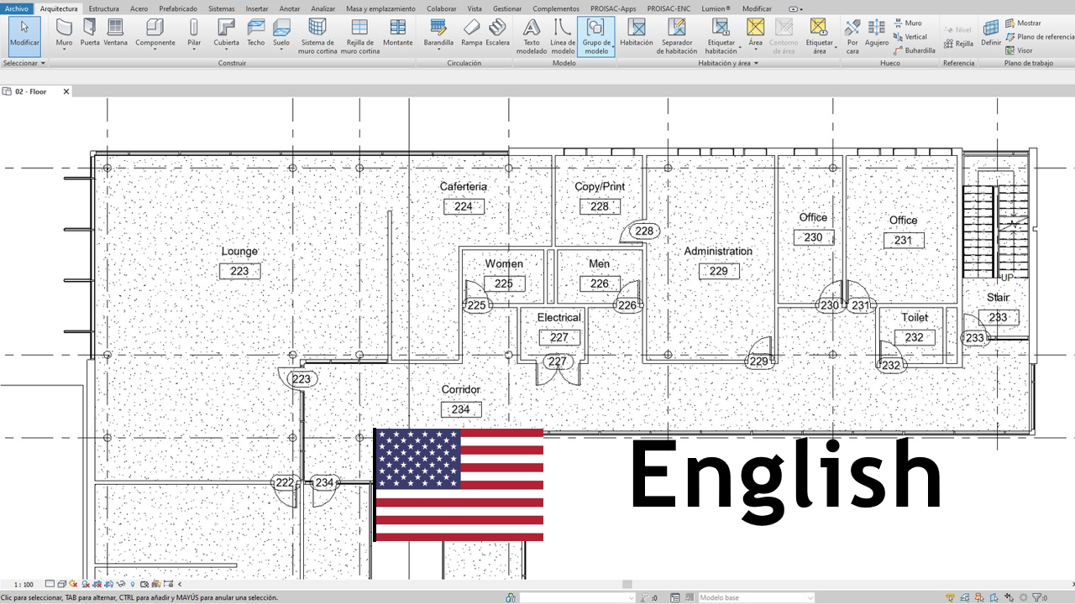The image size is (1075, 604).
Task: Click the Copy/Print room label
Action: (600, 186)
